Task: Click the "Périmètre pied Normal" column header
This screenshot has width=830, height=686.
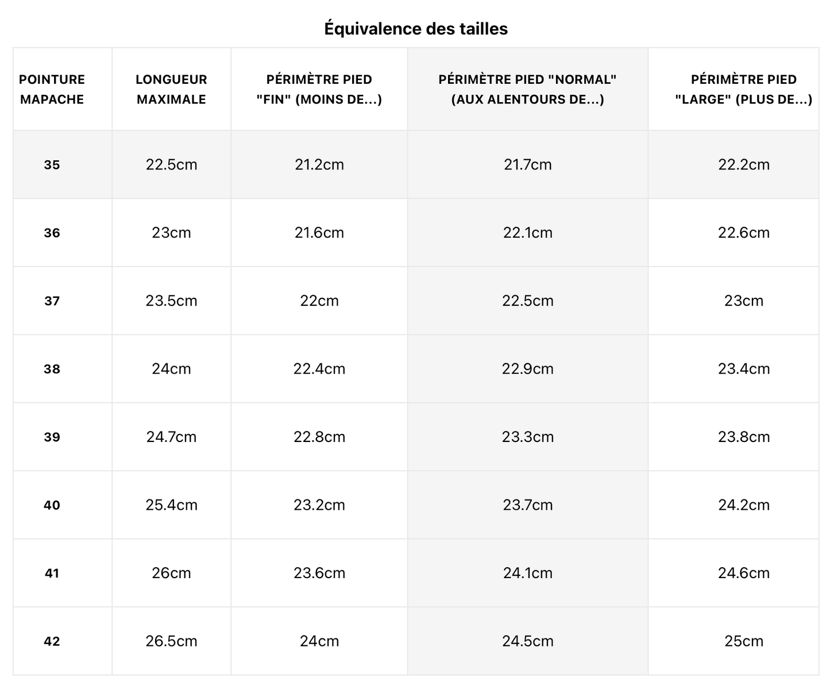Action: click(527, 90)
